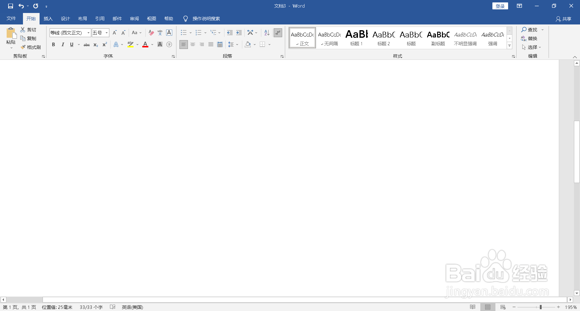Apply the 无间隔 style

coord(329,38)
